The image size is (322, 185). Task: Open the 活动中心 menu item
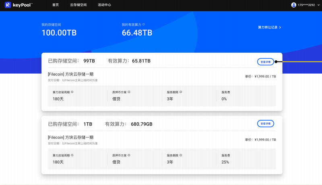[104, 5]
